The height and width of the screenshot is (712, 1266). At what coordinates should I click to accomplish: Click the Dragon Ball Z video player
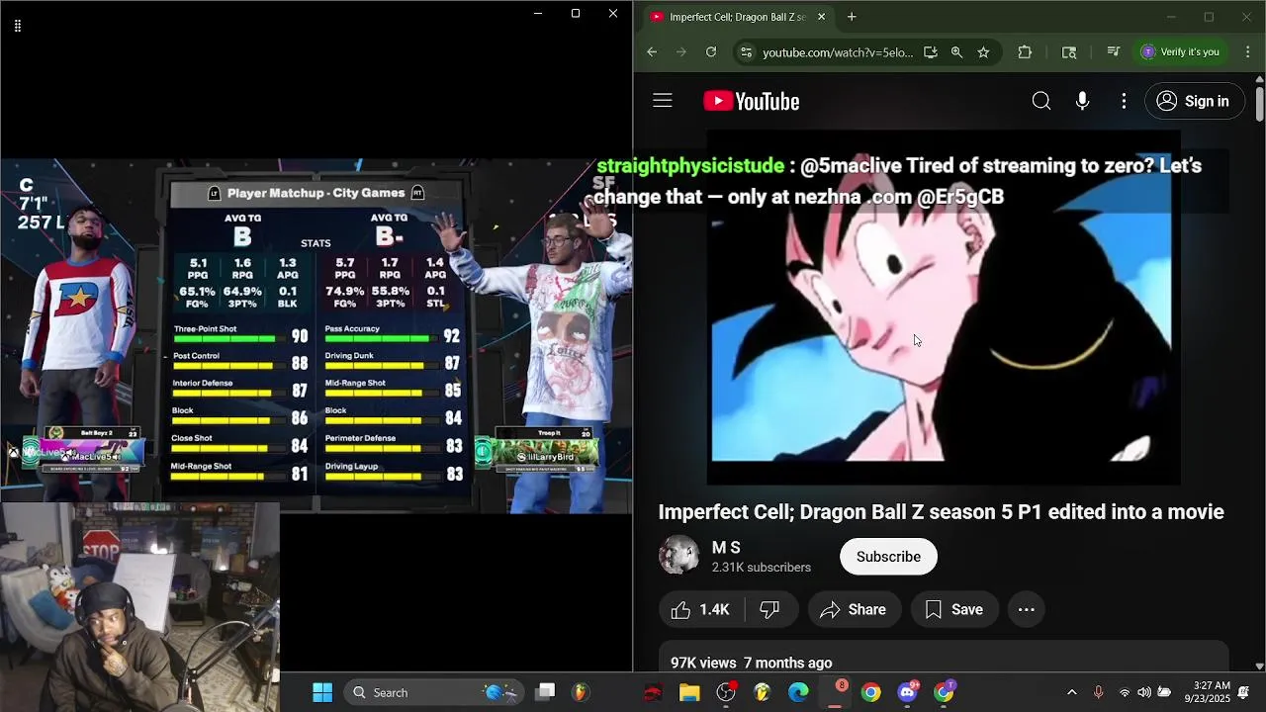[944, 307]
